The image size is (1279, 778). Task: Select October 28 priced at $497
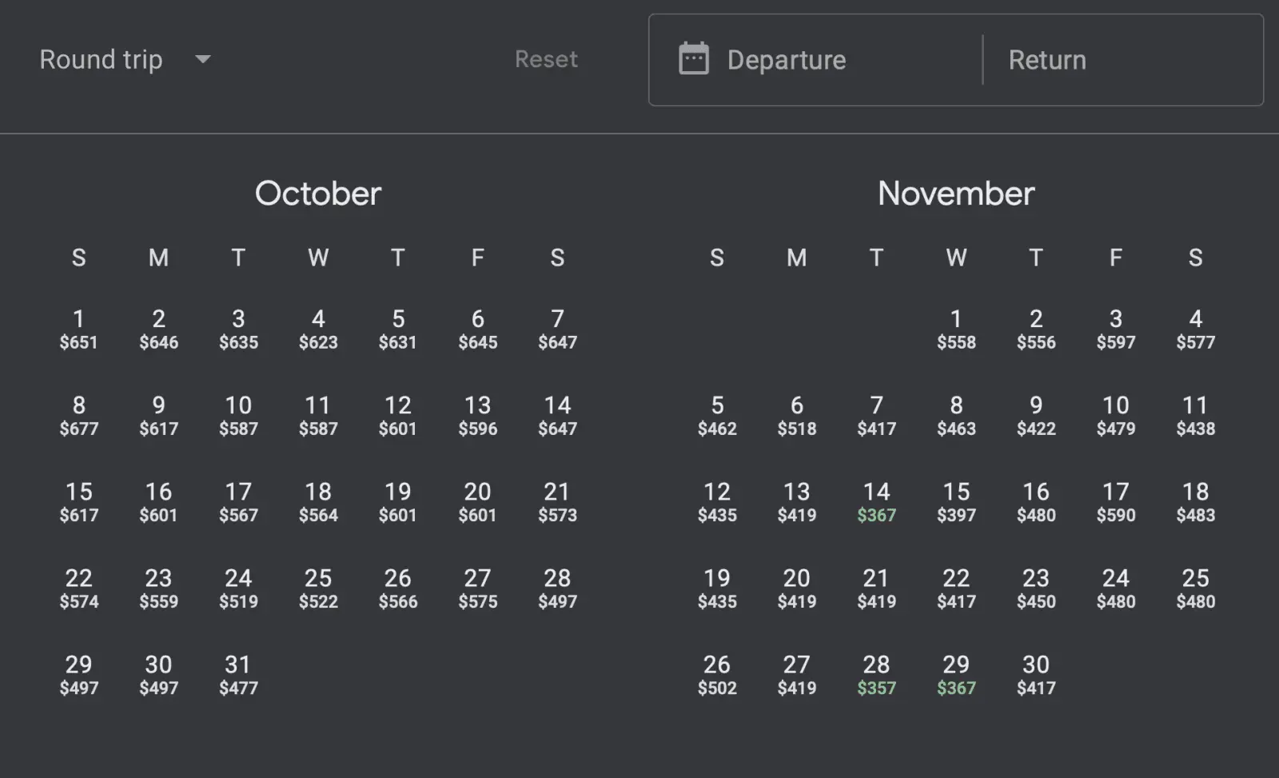pyautogui.click(x=557, y=588)
